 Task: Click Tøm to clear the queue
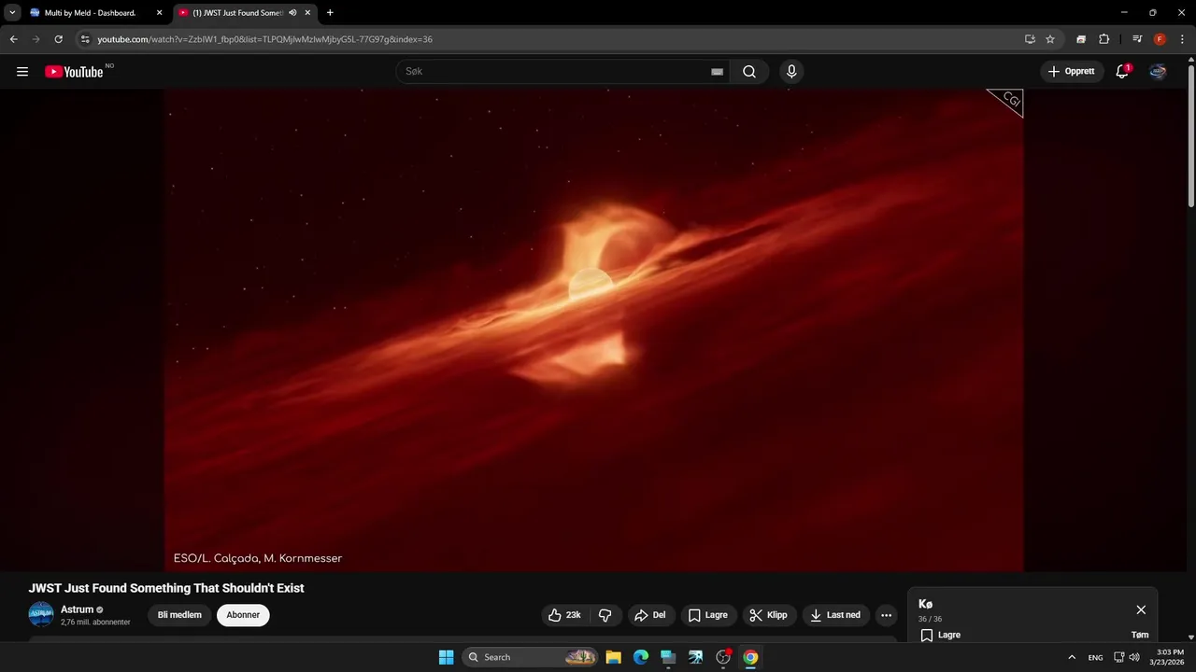pos(1140,635)
